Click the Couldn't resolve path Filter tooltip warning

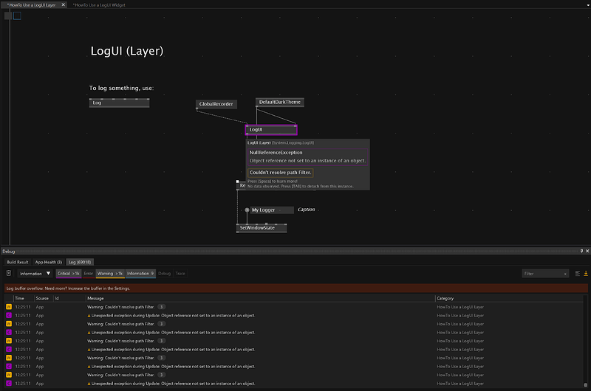[281, 173]
